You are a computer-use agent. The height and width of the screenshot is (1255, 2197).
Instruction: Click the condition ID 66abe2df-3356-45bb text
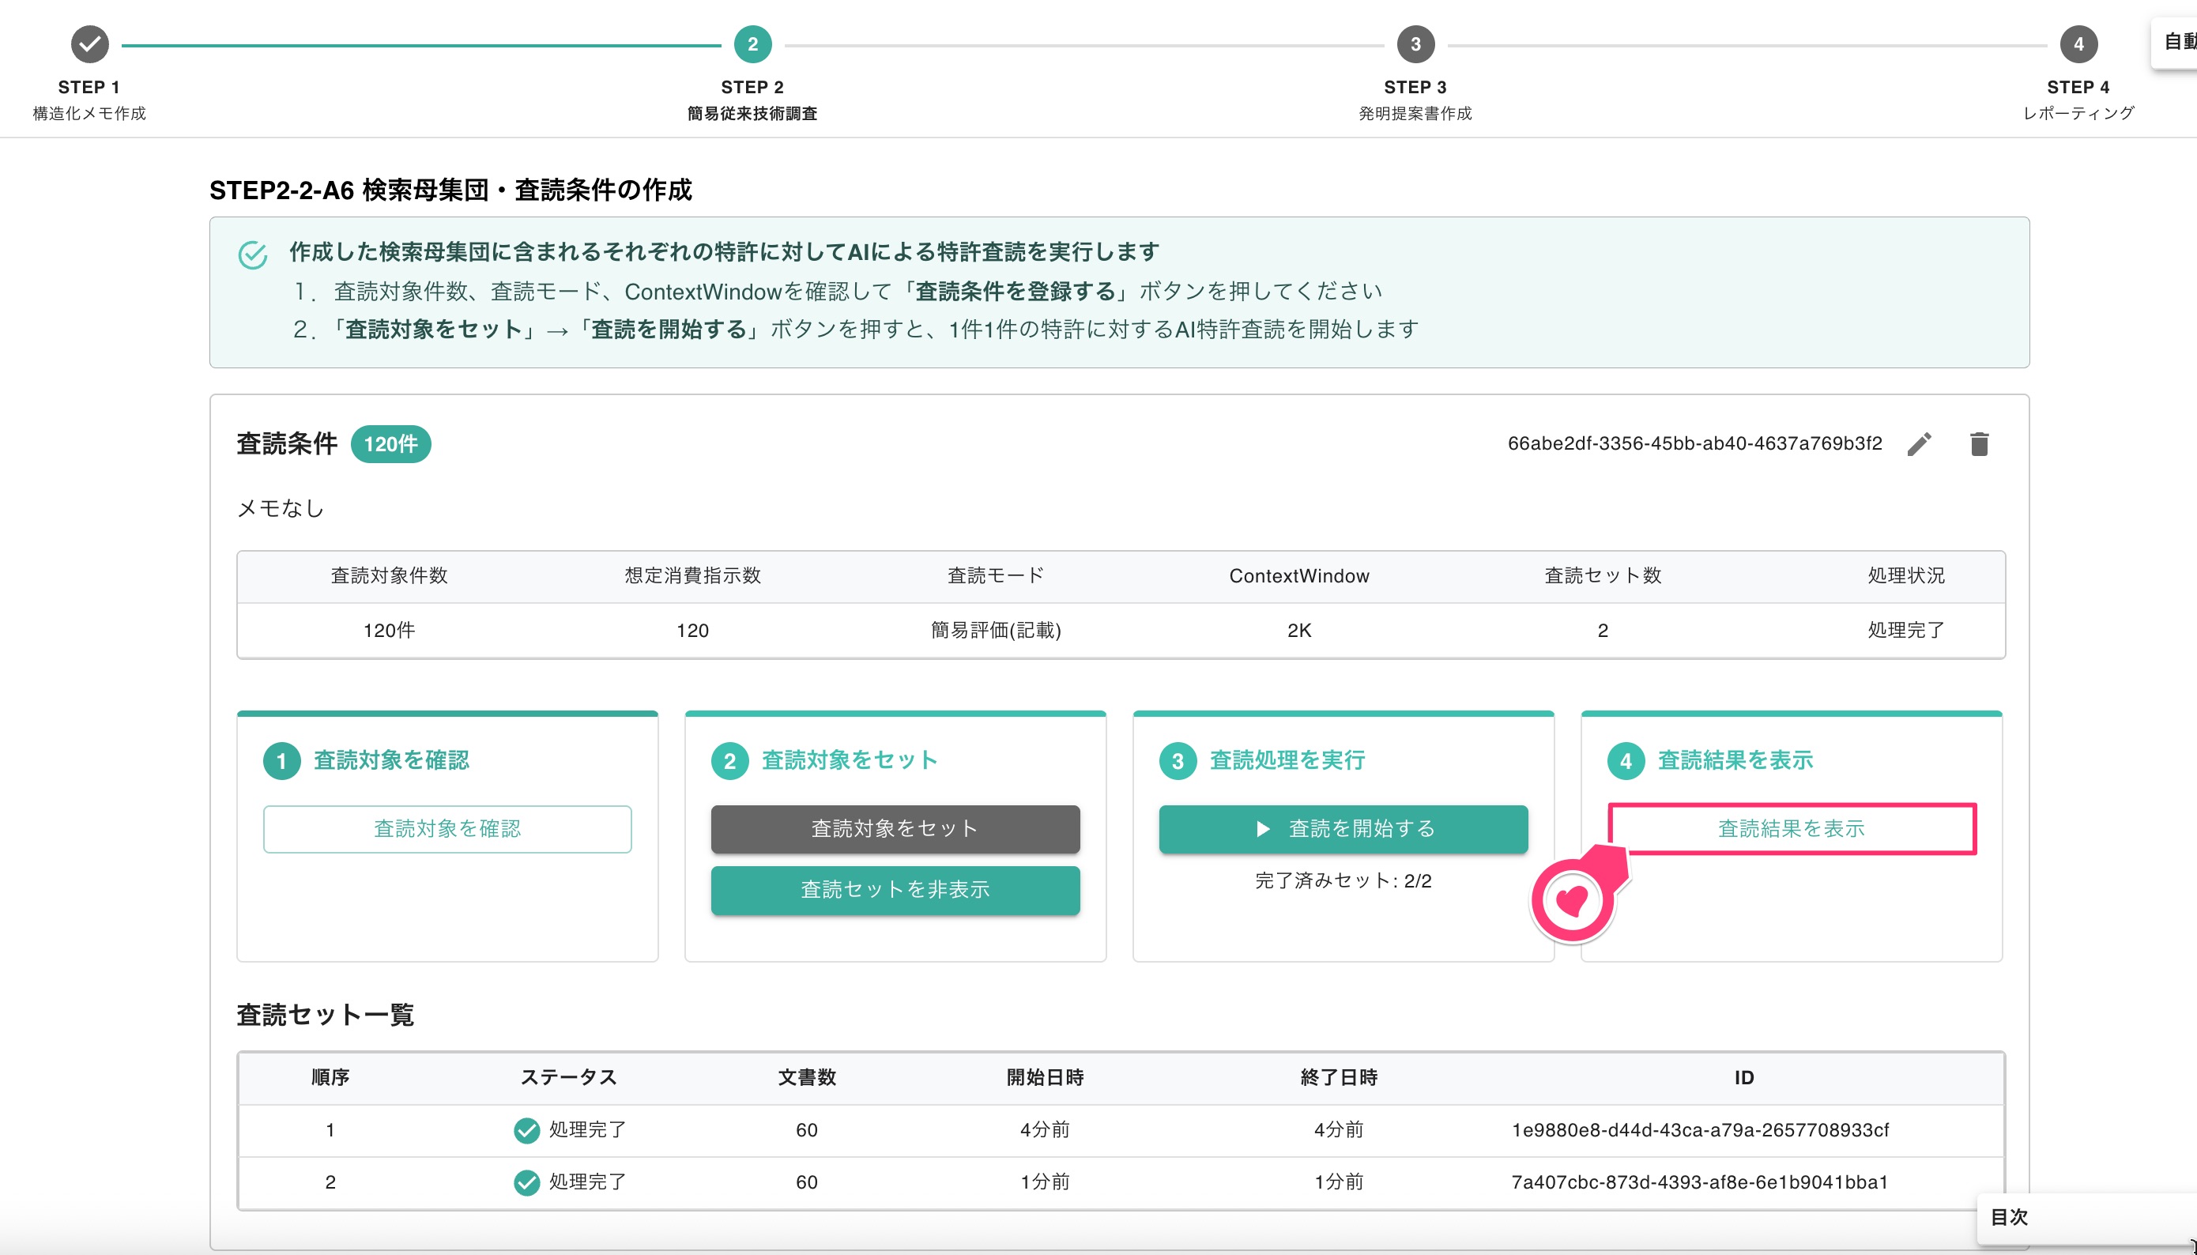(1694, 443)
